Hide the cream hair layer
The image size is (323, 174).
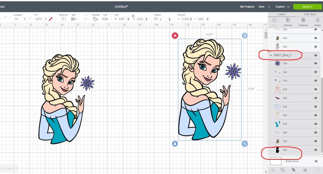(315, 115)
